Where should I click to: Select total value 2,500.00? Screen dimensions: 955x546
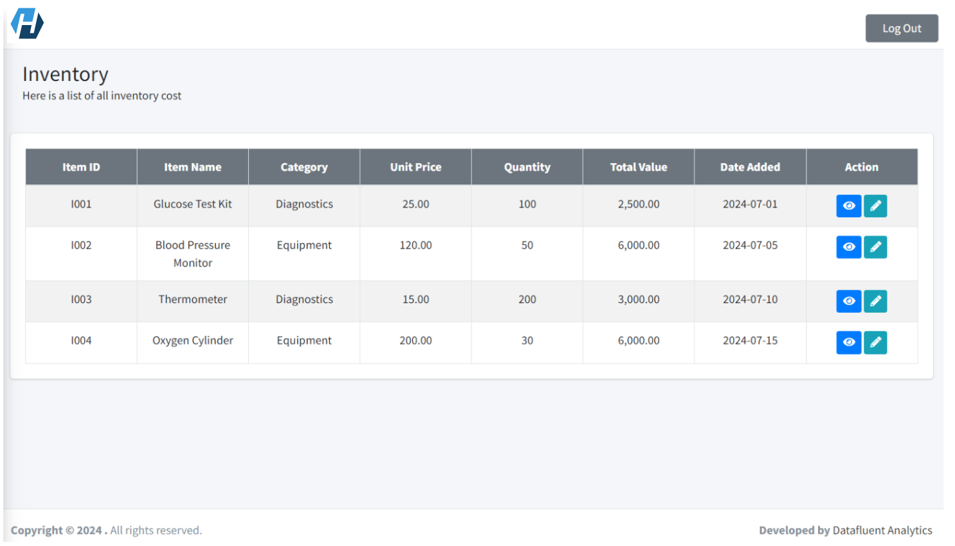point(639,204)
